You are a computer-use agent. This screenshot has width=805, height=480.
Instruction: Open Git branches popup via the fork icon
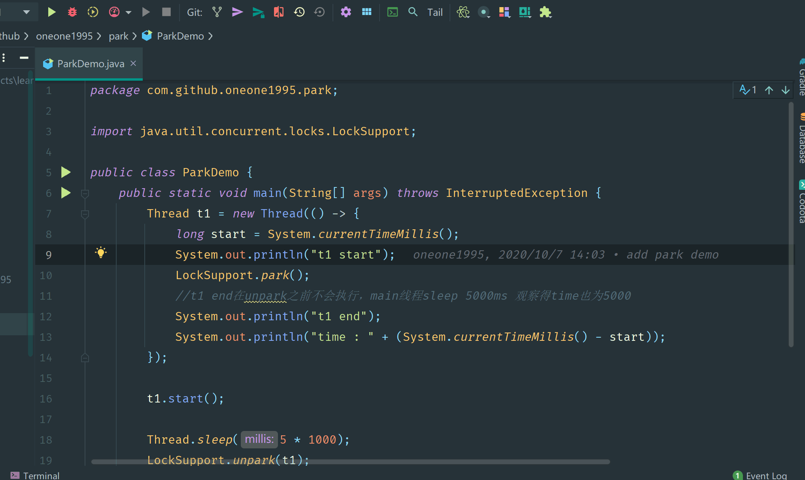pyautogui.click(x=217, y=12)
